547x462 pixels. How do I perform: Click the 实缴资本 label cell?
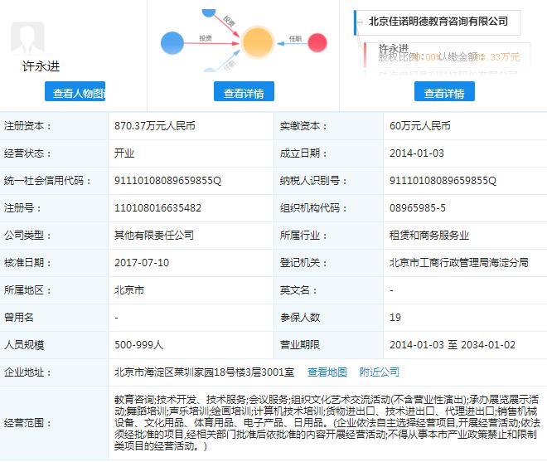(329, 126)
